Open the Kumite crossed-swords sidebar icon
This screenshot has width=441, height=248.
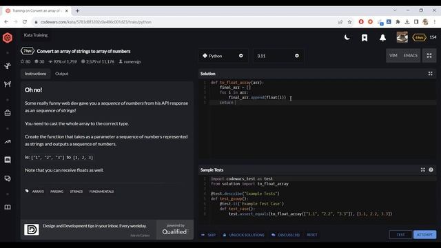(8, 84)
